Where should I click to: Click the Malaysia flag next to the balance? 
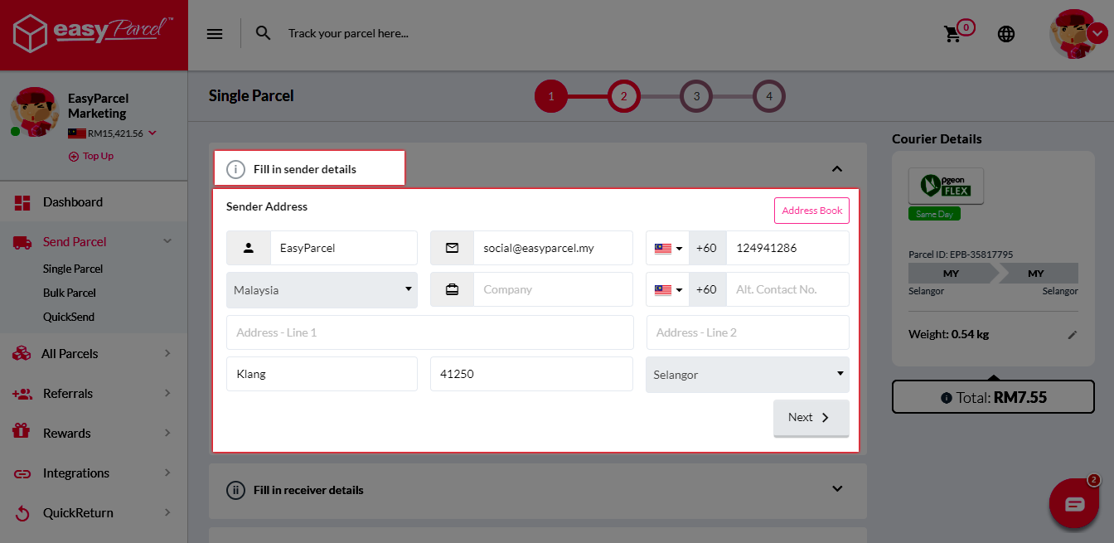(x=77, y=133)
